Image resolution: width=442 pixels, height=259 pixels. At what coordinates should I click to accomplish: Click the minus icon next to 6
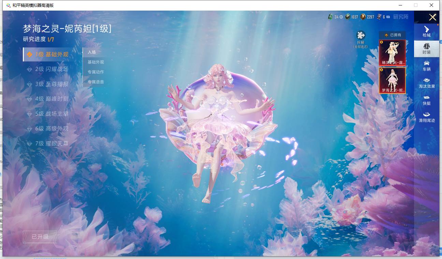[388, 17]
